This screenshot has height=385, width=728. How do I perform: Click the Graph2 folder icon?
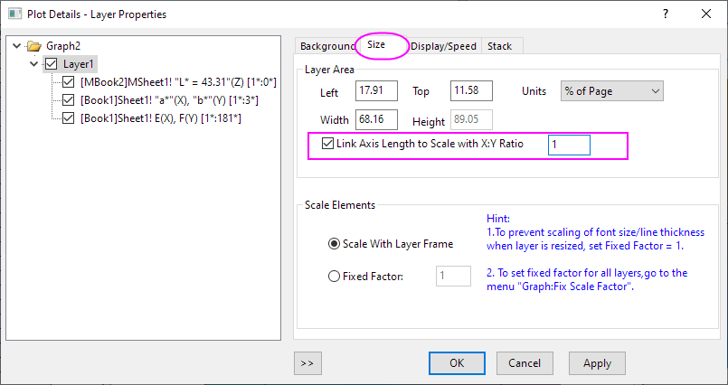[x=34, y=46]
